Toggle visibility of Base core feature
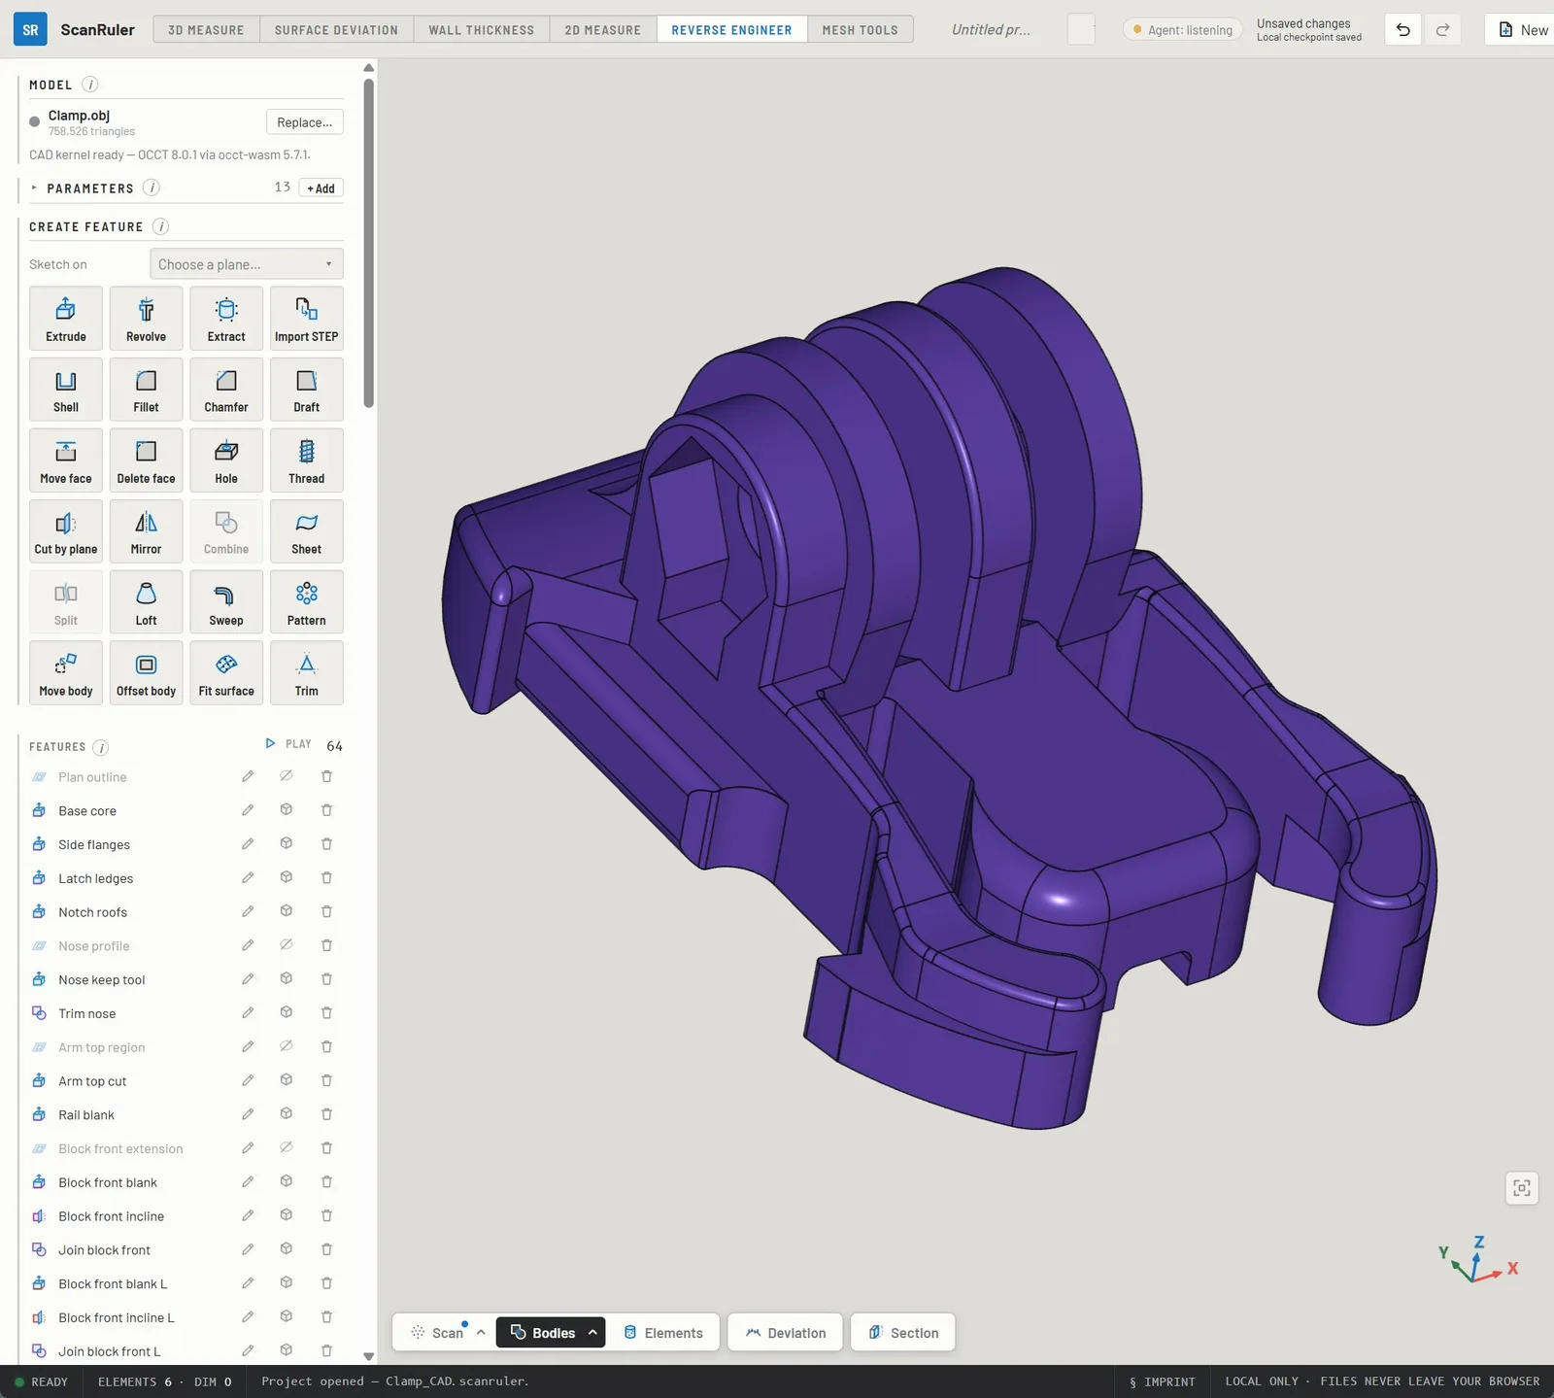 click(x=287, y=810)
